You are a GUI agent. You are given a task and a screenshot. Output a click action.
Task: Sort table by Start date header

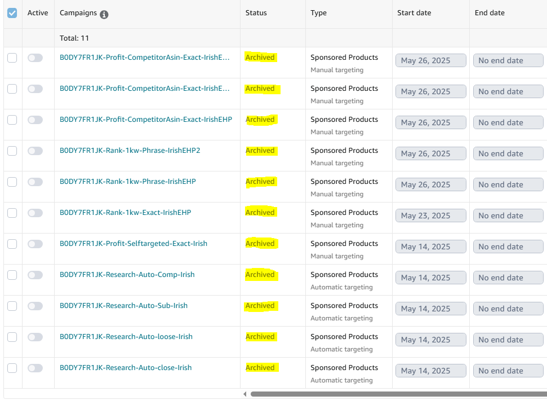point(416,13)
